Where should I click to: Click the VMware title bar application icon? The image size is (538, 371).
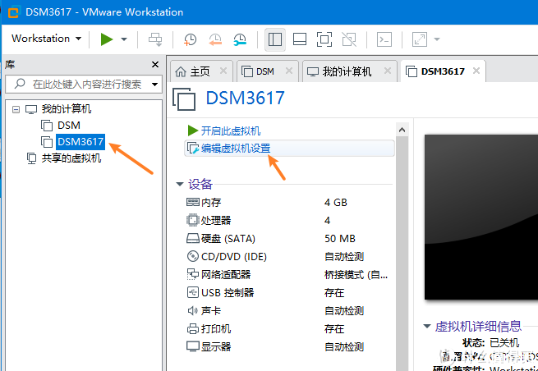(x=13, y=12)
